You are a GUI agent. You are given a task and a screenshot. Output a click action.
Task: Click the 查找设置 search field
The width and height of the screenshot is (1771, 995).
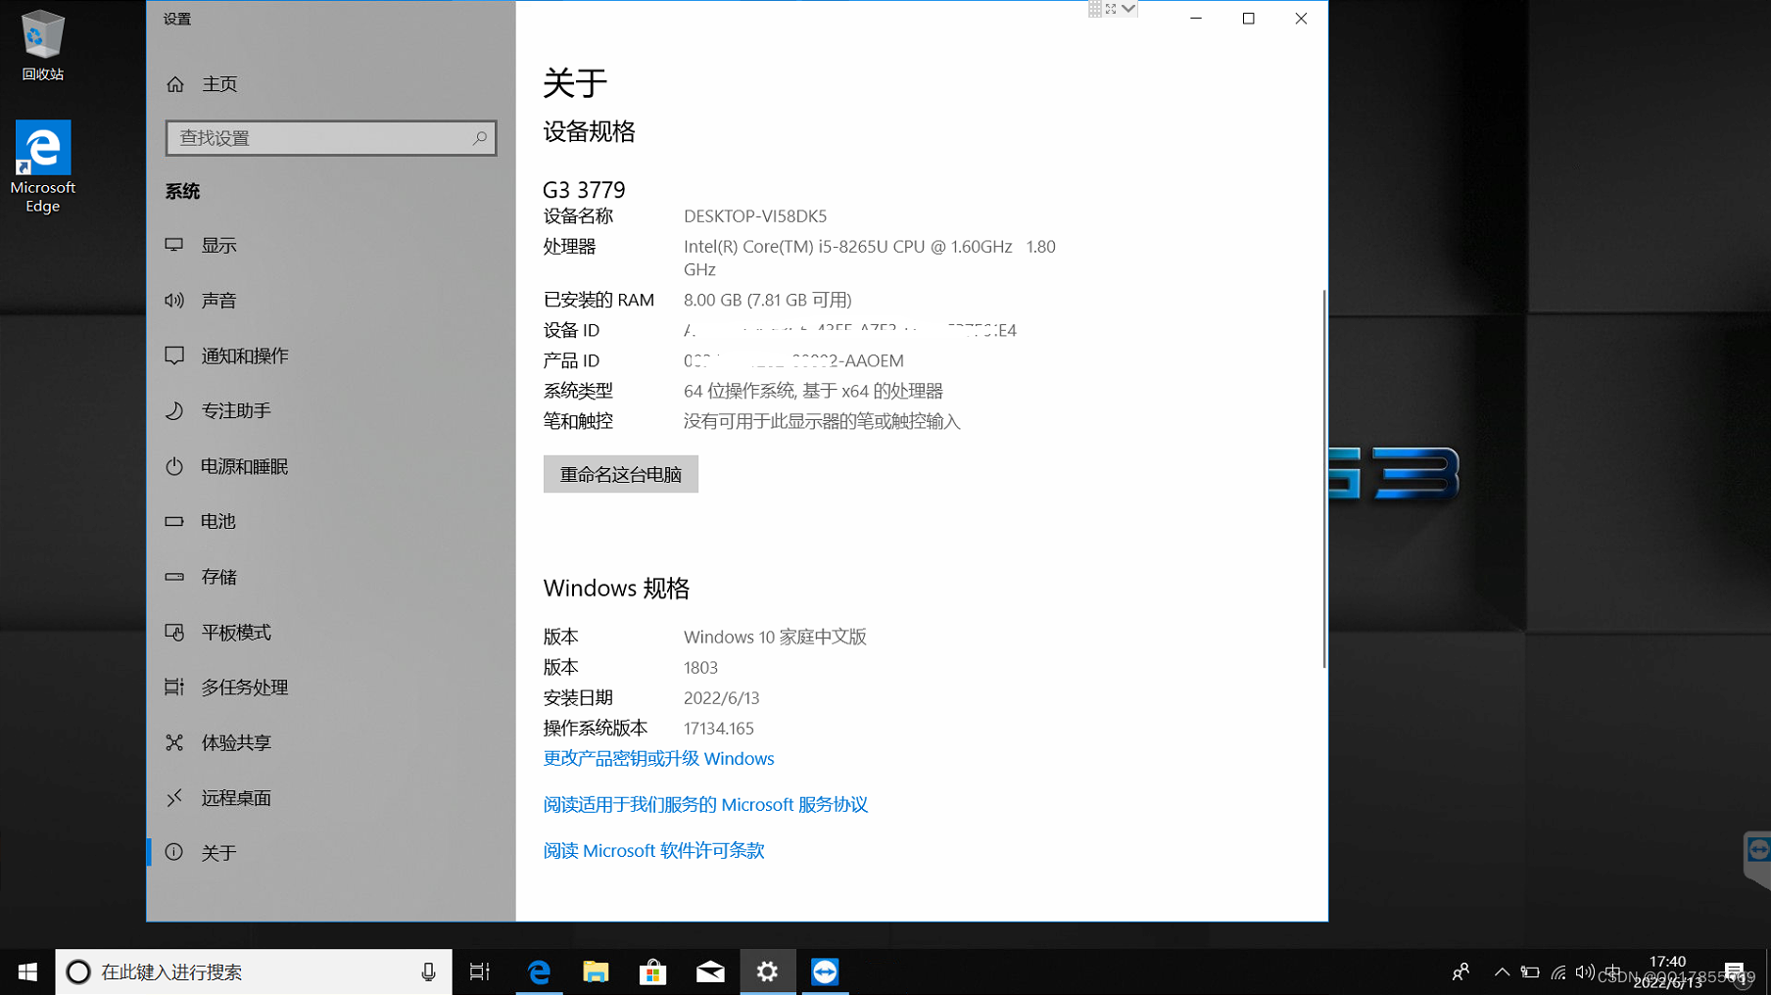[330, 137]
